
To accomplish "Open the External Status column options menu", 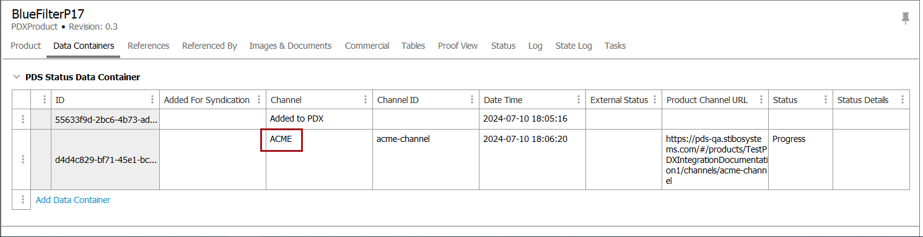I will [x=655, y=99].
